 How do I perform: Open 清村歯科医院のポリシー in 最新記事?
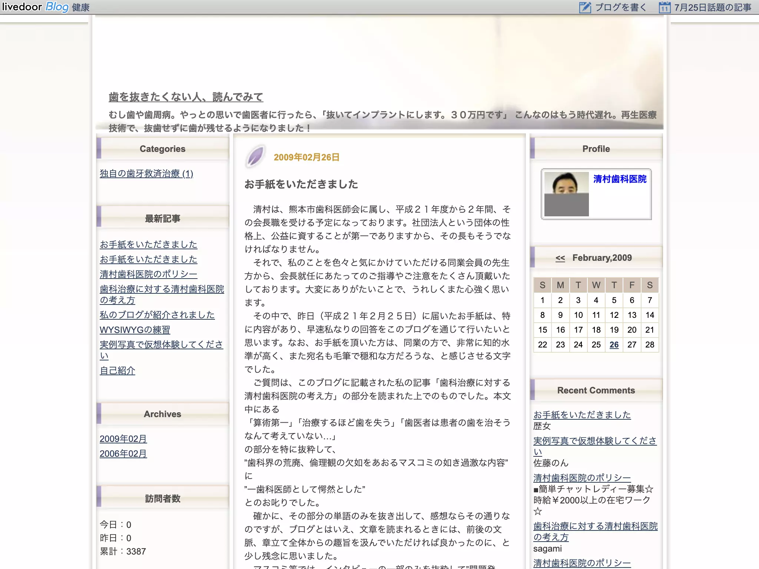(148, 274)
